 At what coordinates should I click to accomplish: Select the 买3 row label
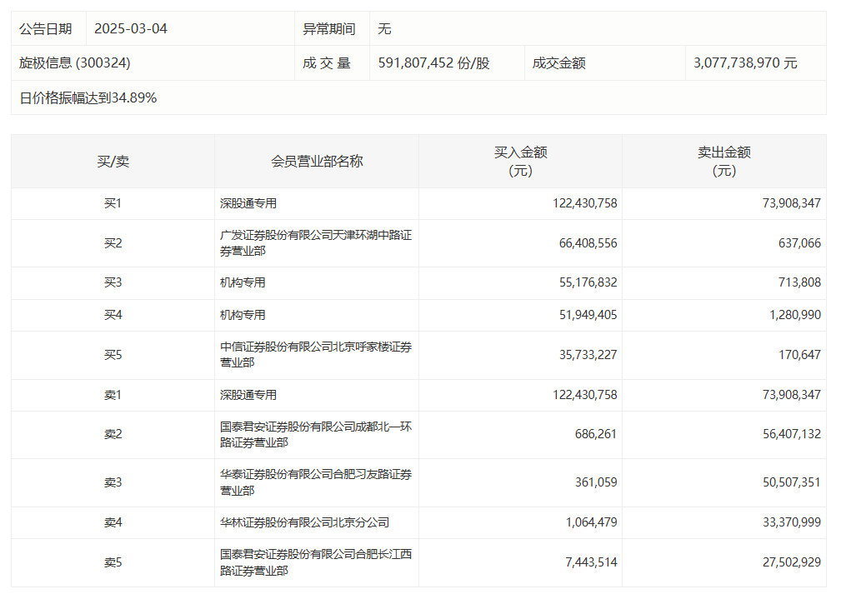[x=113, y=282]
